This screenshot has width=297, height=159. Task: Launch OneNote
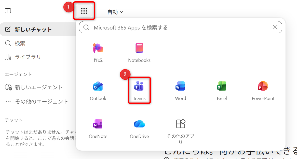click(x=98, y=129)
